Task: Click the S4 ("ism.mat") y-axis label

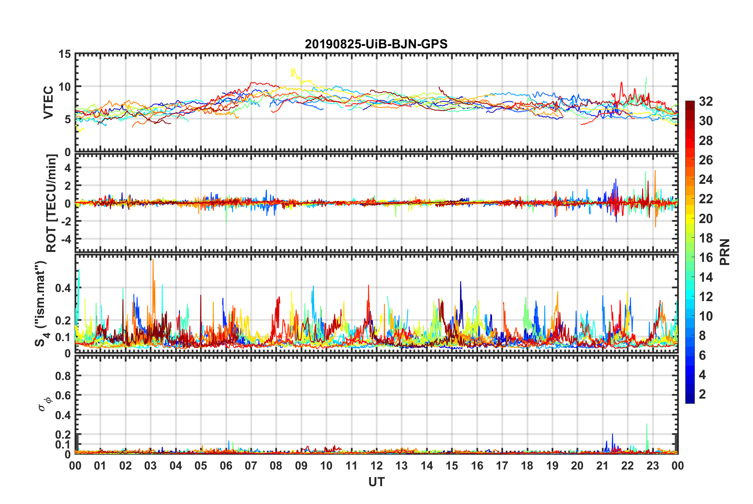Action: click(x=41, y=304)
